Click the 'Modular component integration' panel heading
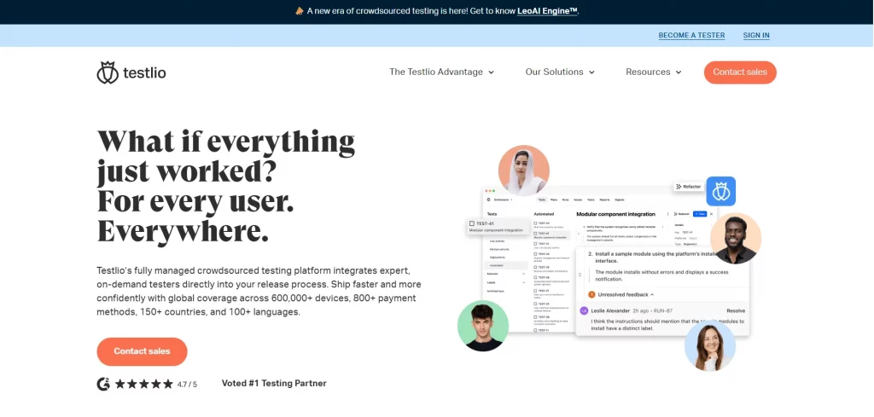The width and height of the screenshot is (874, 417). tap(616, 214)
